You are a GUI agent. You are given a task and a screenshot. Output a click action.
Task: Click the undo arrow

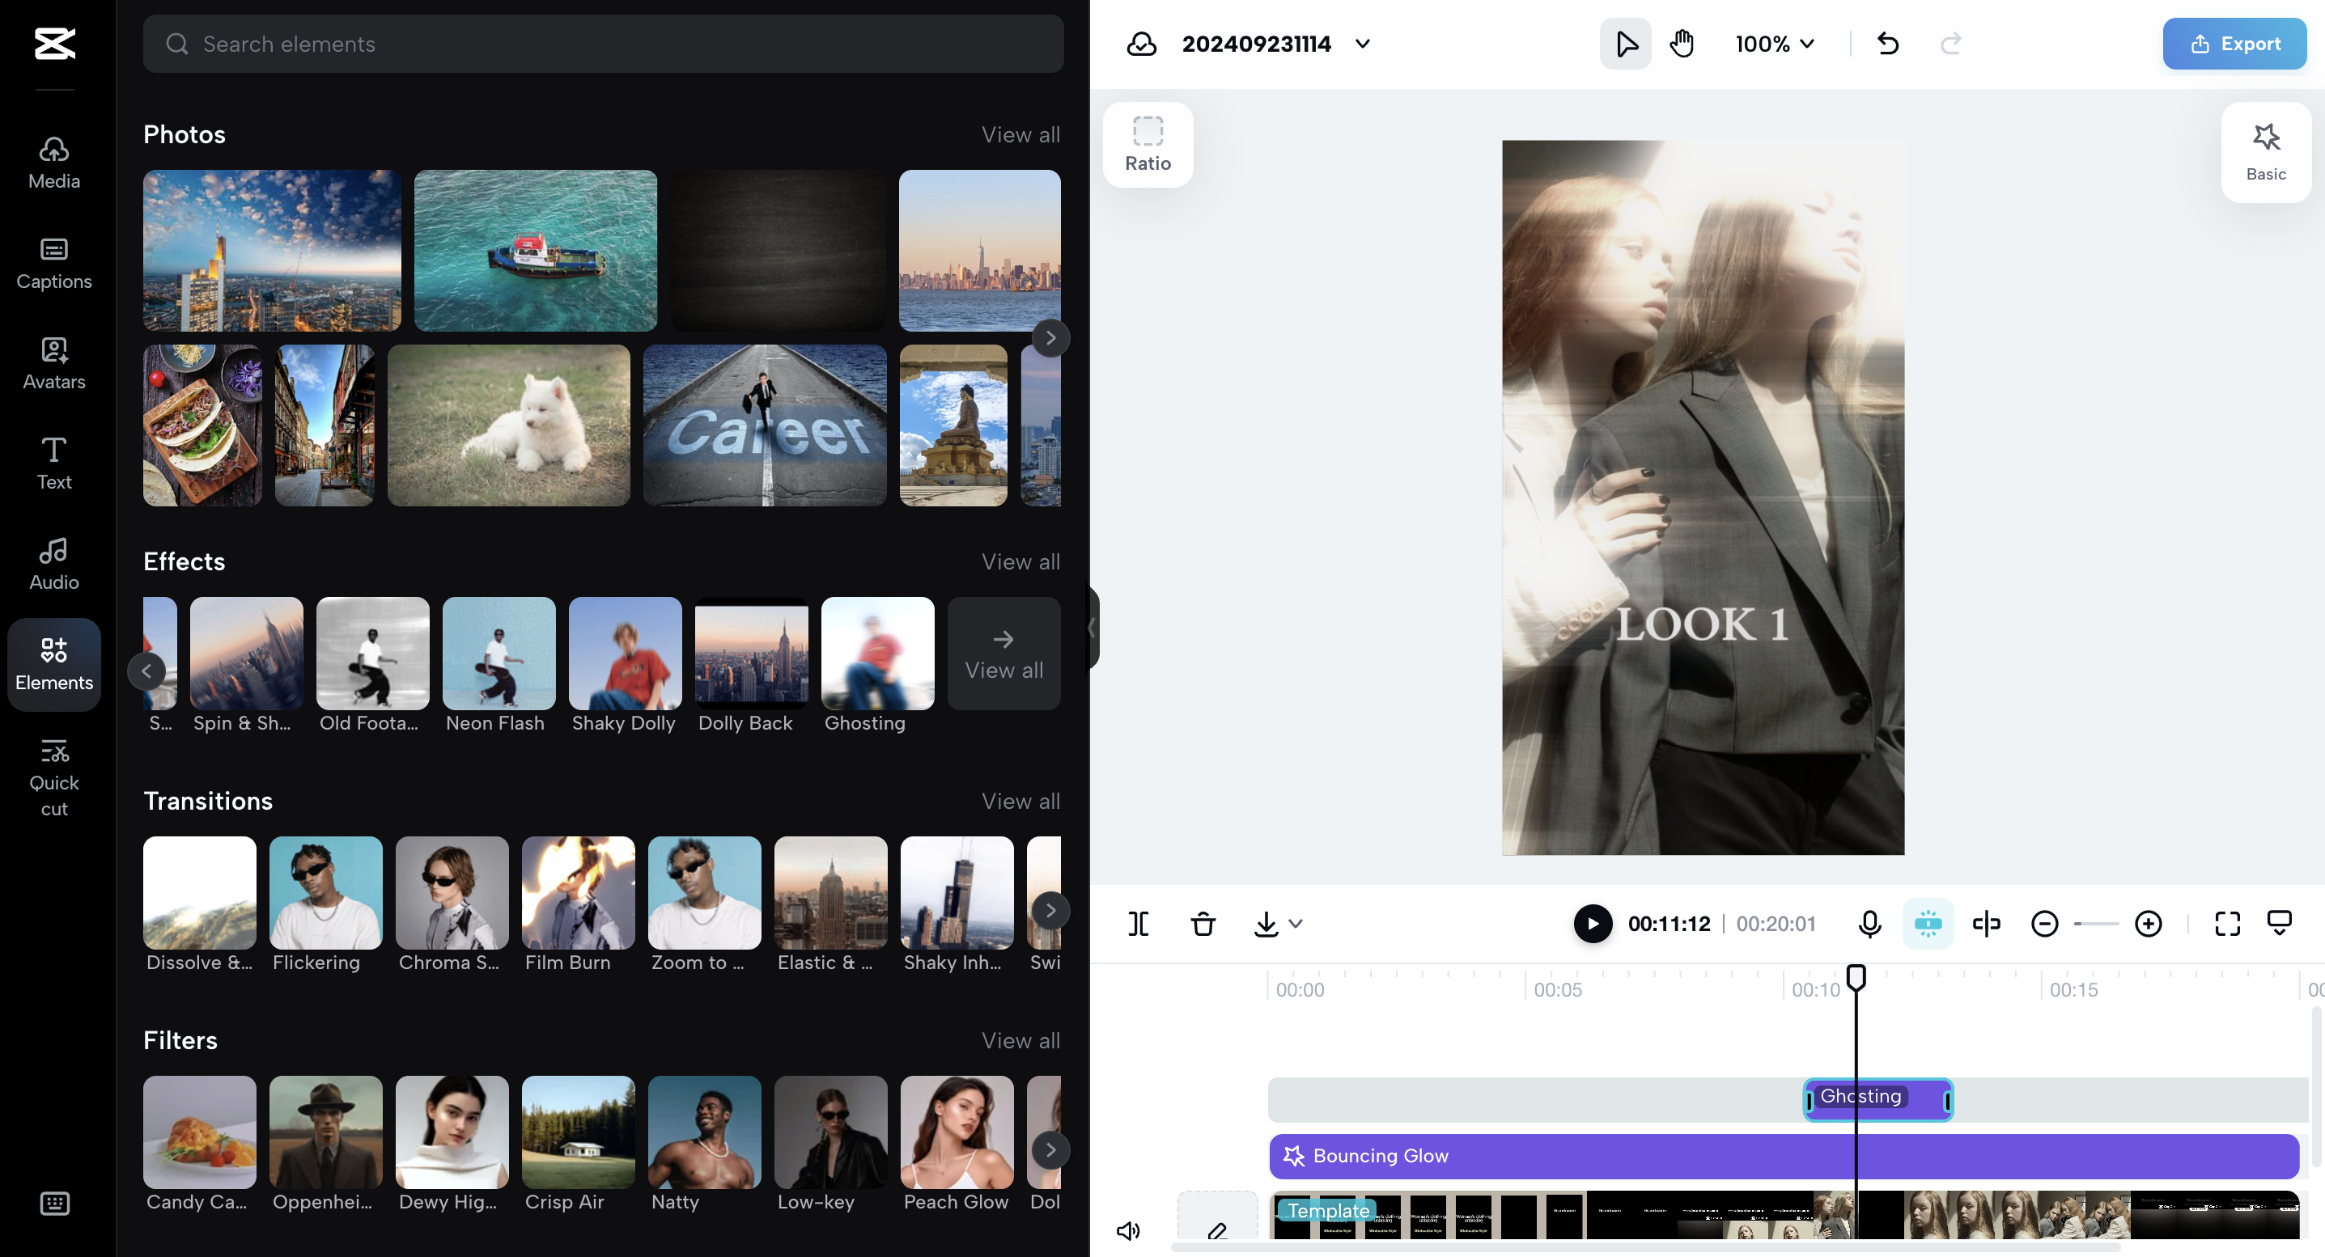tap(1887, 44)
